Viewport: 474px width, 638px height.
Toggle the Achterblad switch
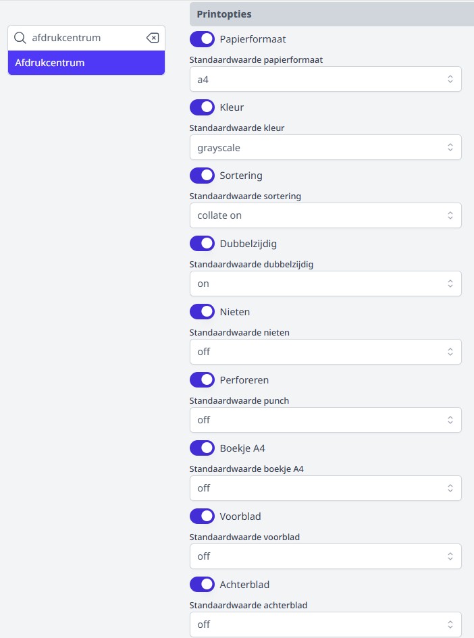(x=202, y=585)
